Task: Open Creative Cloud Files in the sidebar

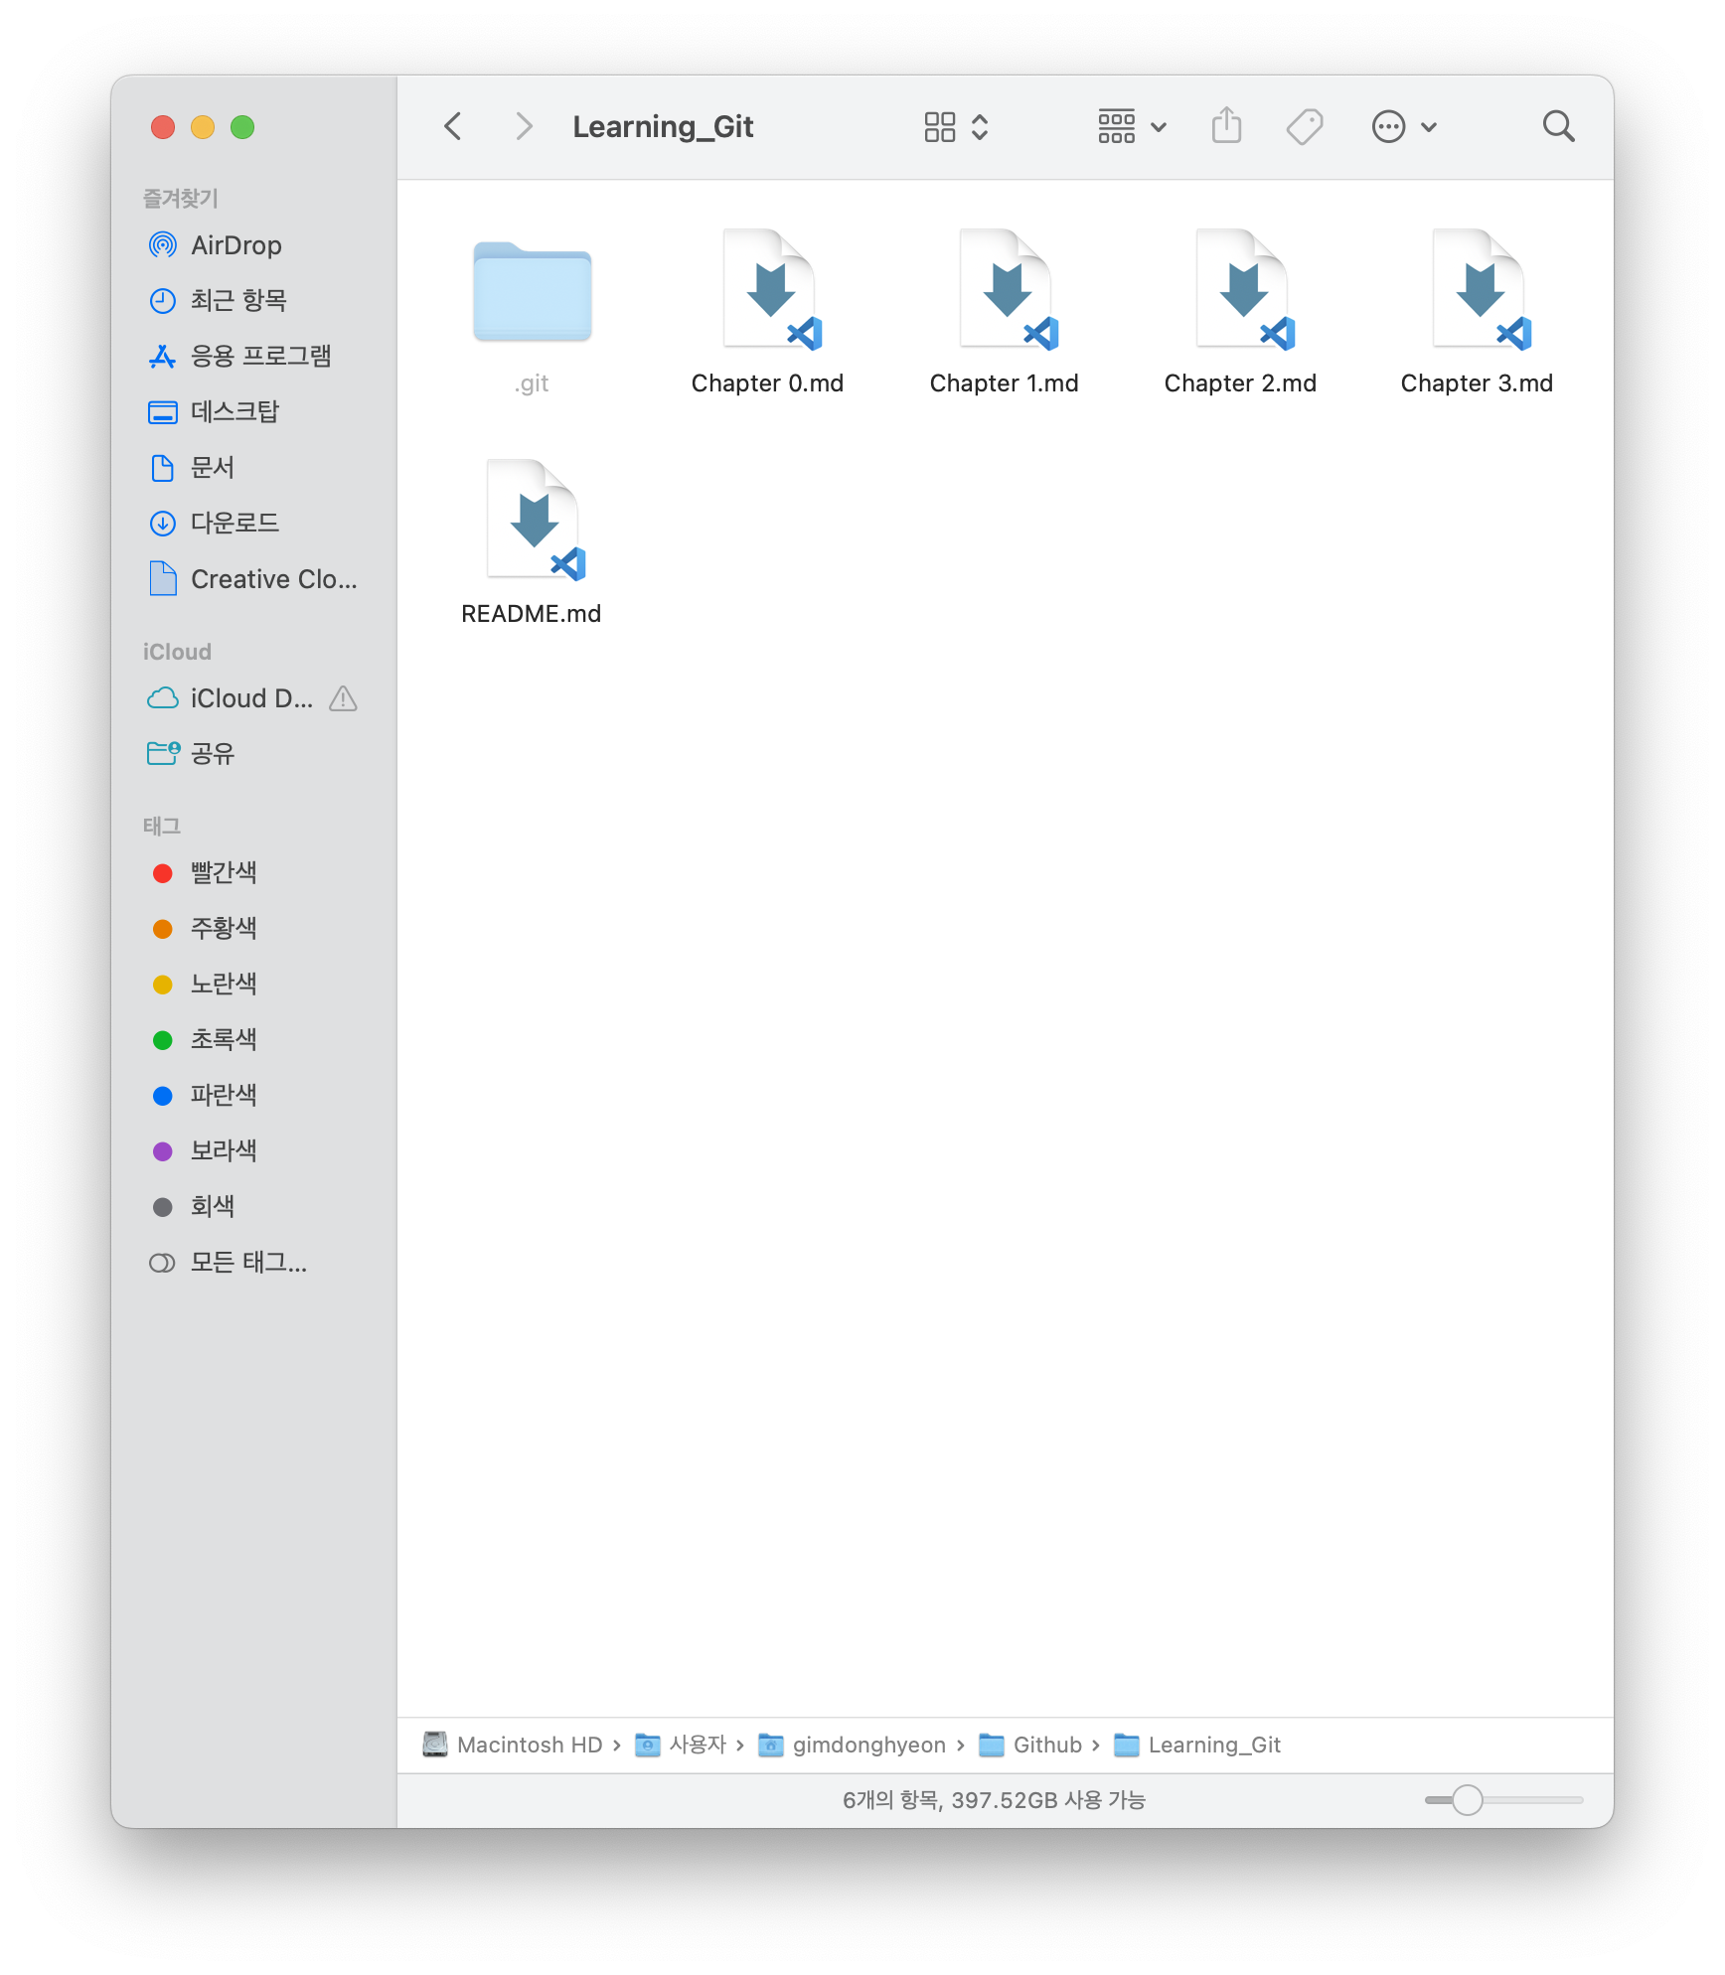Action: click(253, 578)
